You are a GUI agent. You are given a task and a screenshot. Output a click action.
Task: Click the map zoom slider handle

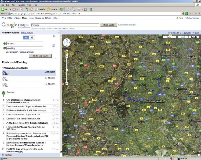coord(67,70)
